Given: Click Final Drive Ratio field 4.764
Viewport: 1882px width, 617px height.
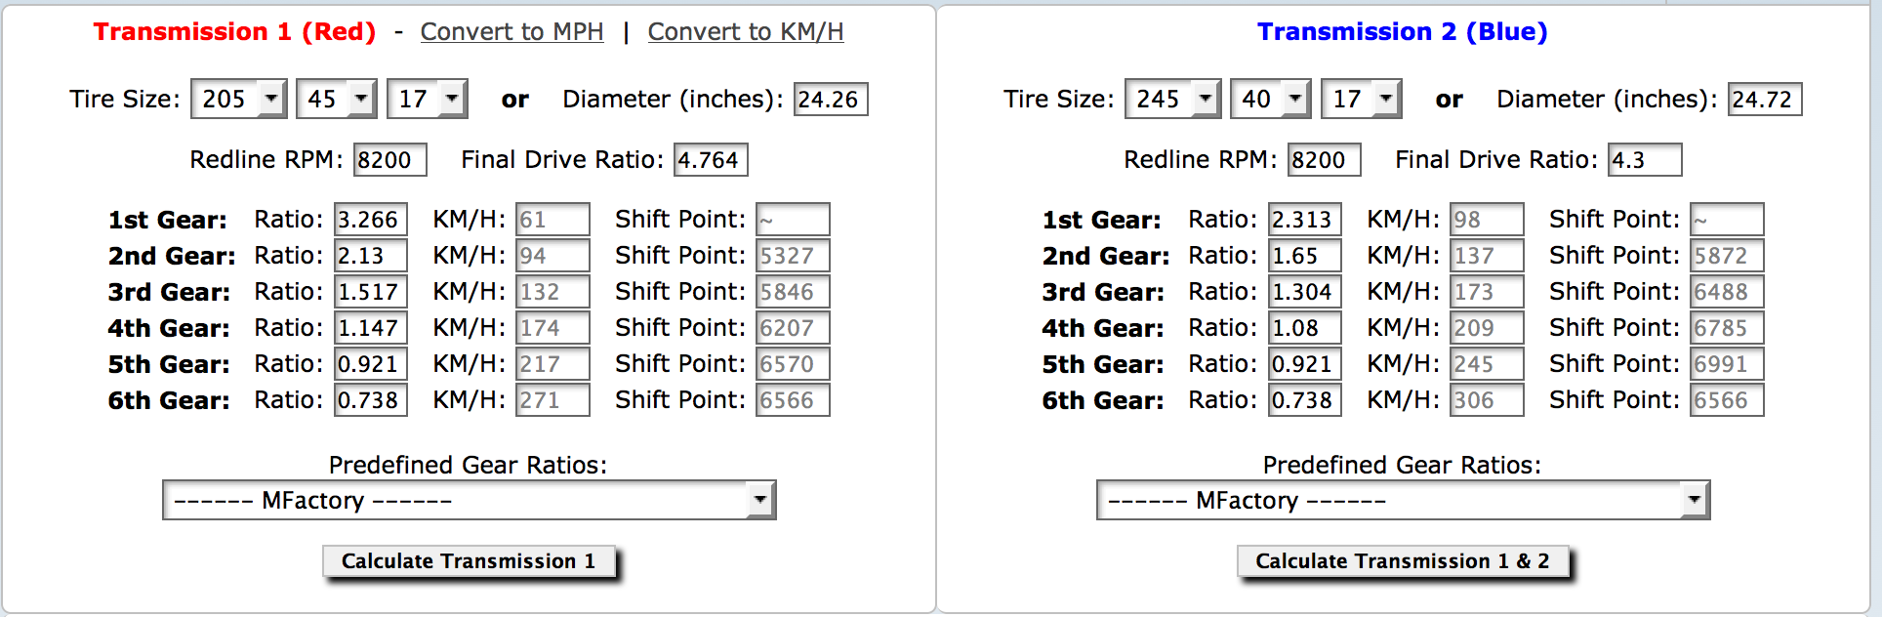Looking at the screenshot, I should click(x=711, y=160).
